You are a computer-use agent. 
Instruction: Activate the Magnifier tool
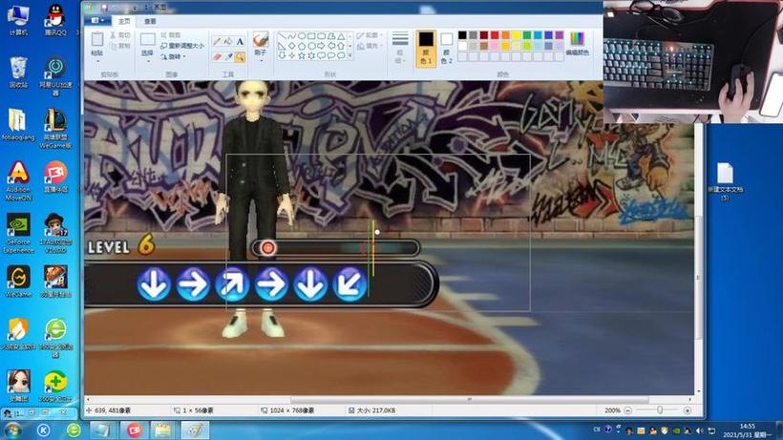tap(240, 56)
